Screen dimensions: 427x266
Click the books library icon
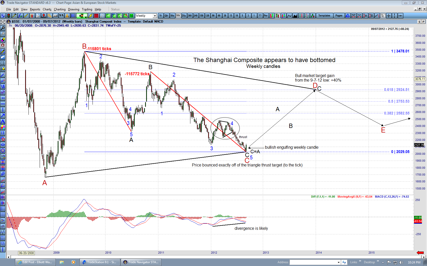tap(32, 16)
